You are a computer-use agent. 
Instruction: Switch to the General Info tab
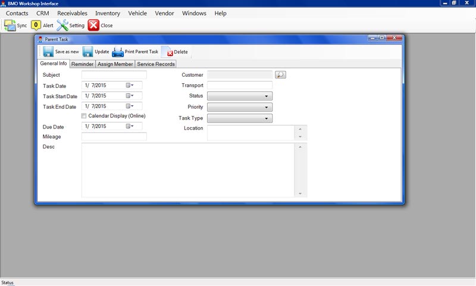[x=54, y=64]
